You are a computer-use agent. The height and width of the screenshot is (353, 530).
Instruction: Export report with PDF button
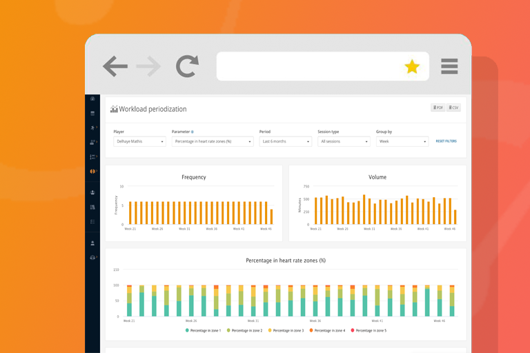[x=438, y=108]
